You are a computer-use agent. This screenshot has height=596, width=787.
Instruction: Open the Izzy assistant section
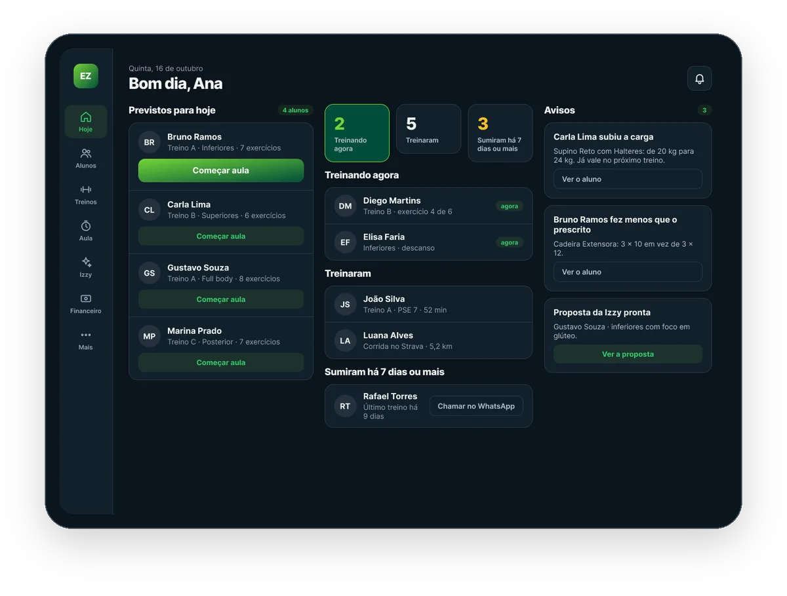coord(85,267)
